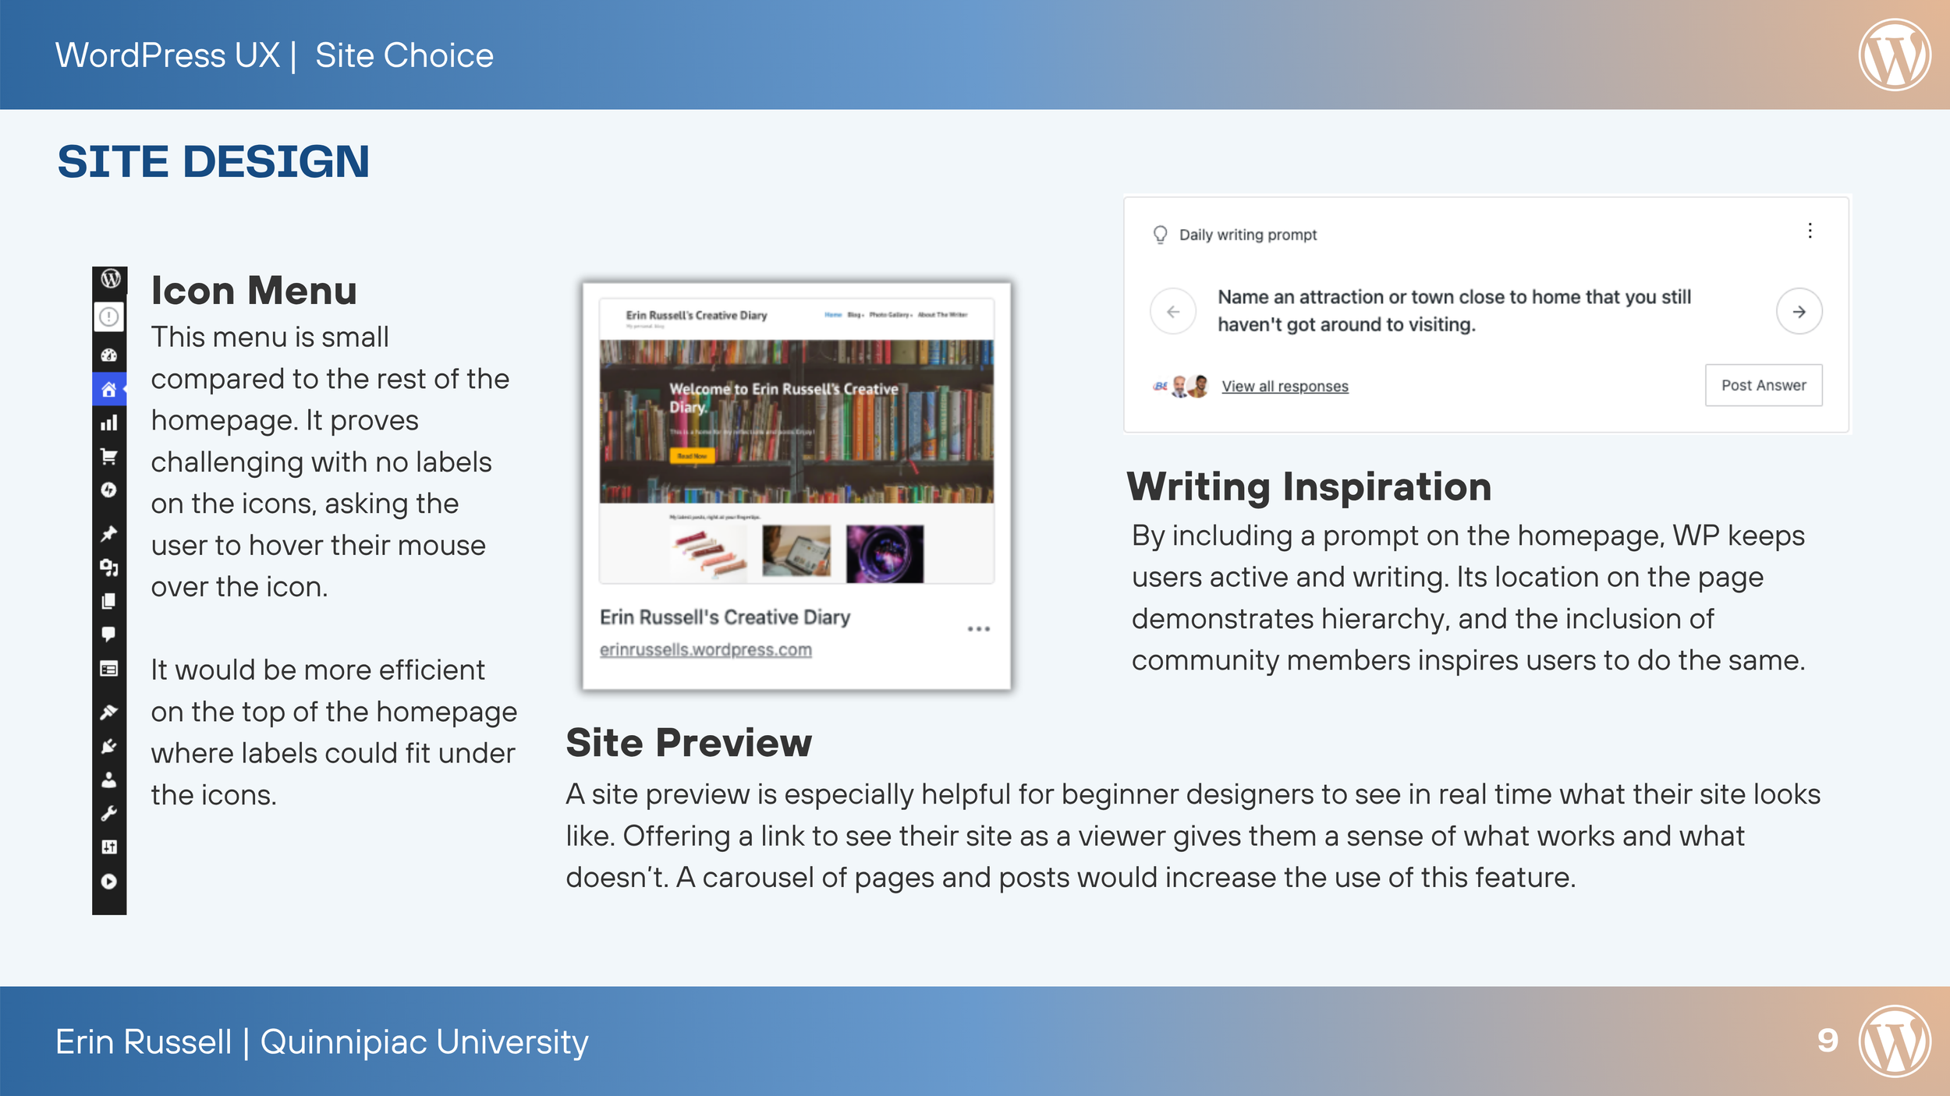The width and height of the screenshot is (1950, 1096).
Task: Open the vertical three-dot menu on prompt card
Action: point(1810,231)
